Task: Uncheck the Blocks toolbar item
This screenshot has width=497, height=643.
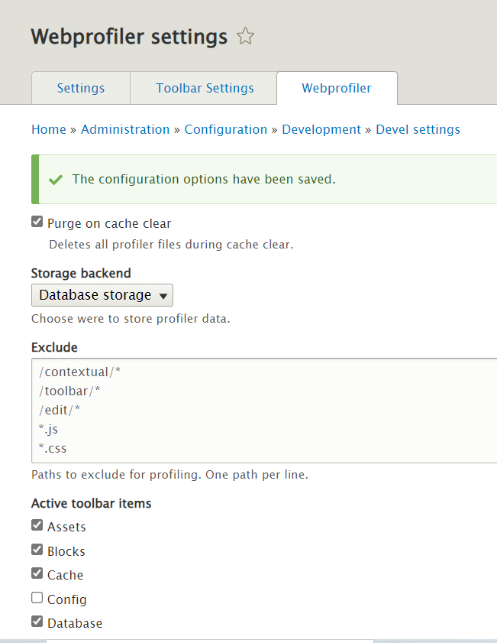Action: pos(37,549)
